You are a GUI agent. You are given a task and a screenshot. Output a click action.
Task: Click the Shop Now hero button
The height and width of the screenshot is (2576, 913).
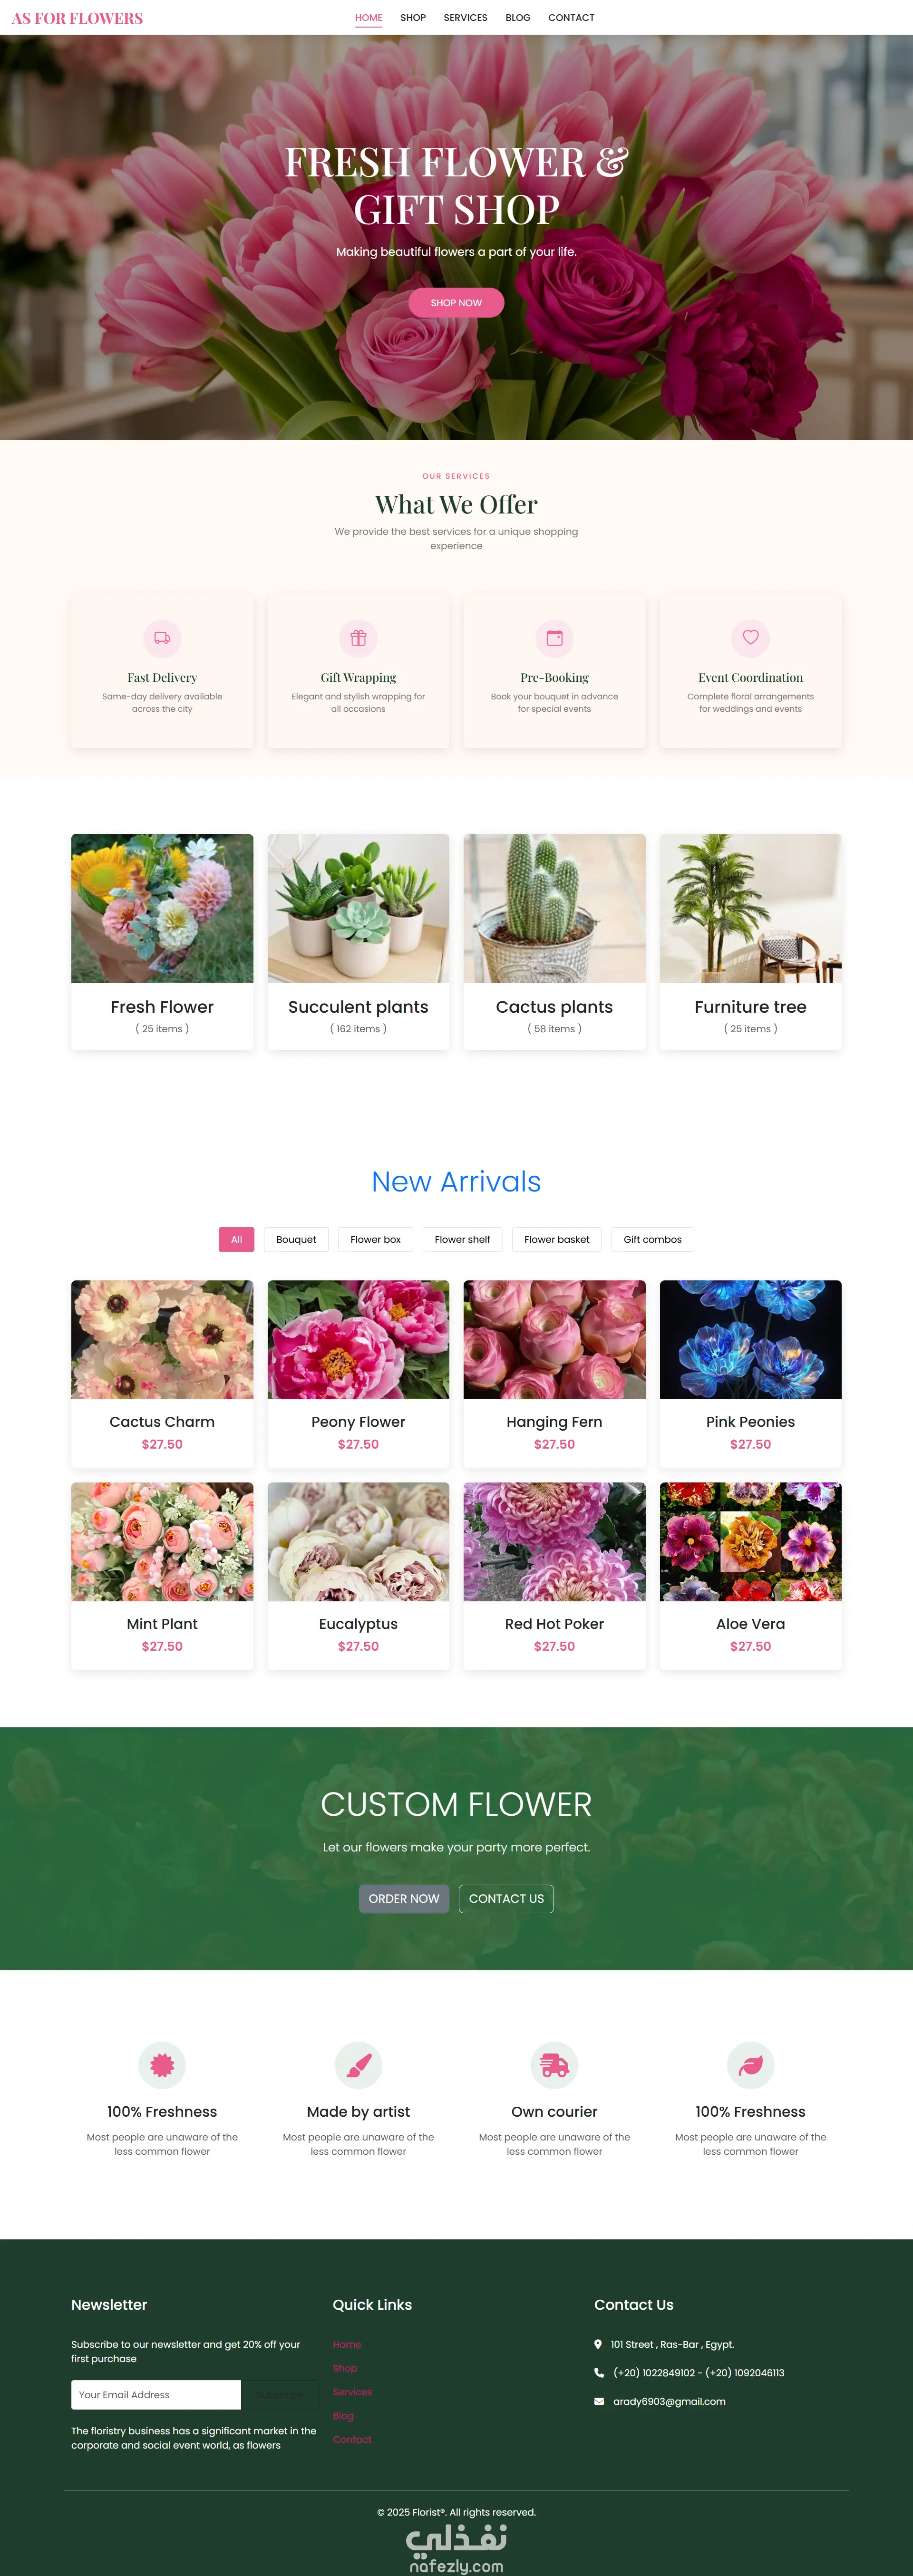point(456,303)
